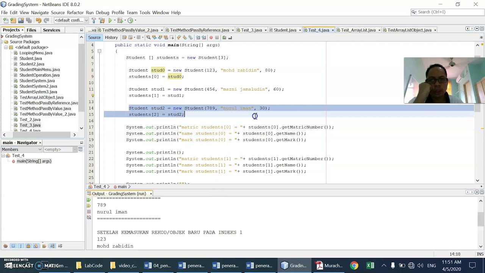Open the Tools menu

145,13
